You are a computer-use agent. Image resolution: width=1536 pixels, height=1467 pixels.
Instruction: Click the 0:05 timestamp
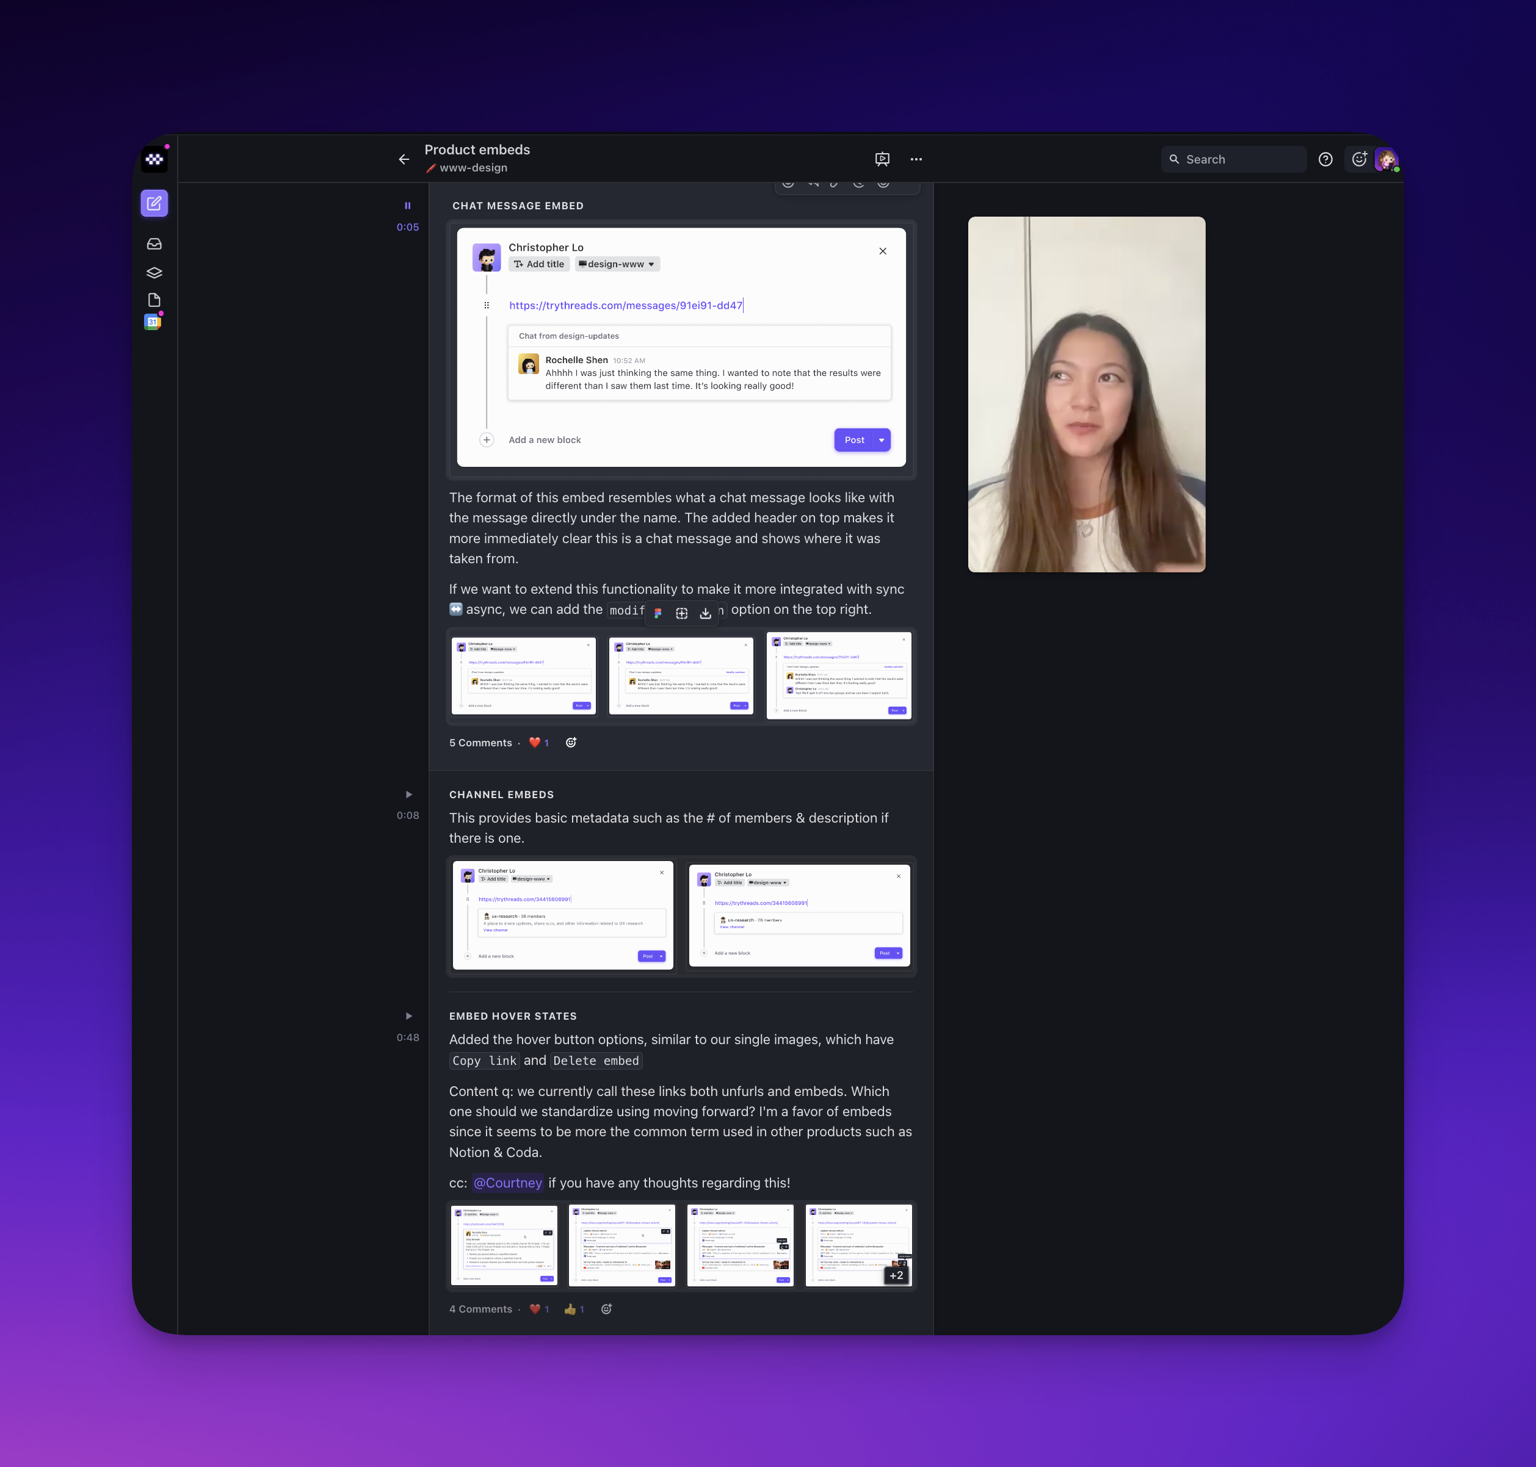(x=408, y=228)
